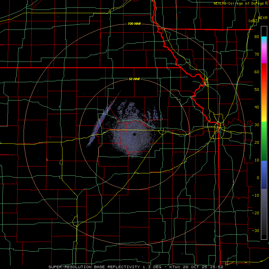This screenshot has width=269, height=269.
Task: Click the 0 dBZ scale value
Action: click(x=258, y=178)
